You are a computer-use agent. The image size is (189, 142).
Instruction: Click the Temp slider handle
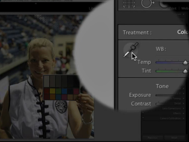pyautogui.click(x=185, y=62)
